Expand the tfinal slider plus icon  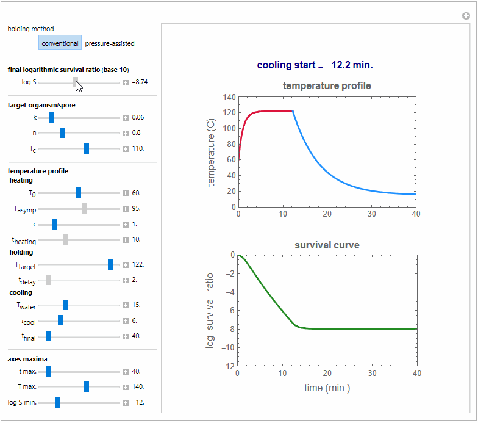(126, 336)
